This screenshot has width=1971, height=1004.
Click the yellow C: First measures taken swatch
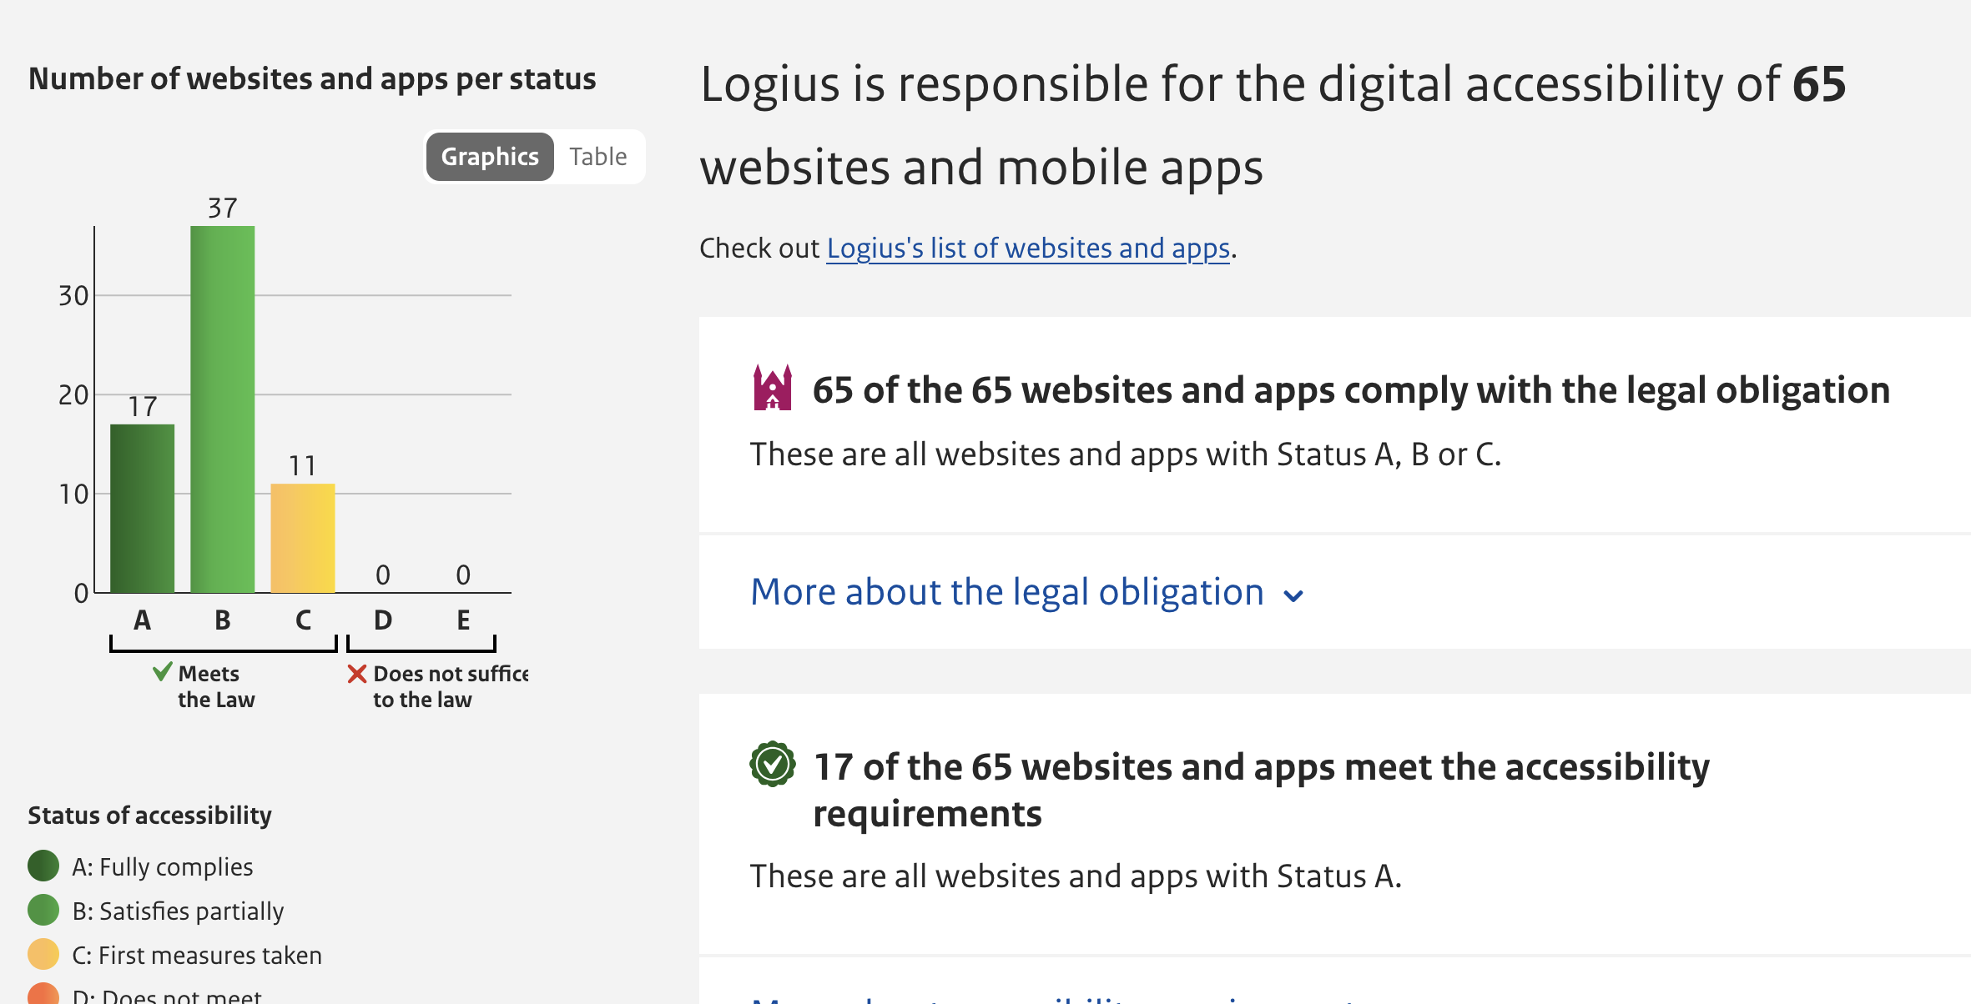click(x=43, y=954)
